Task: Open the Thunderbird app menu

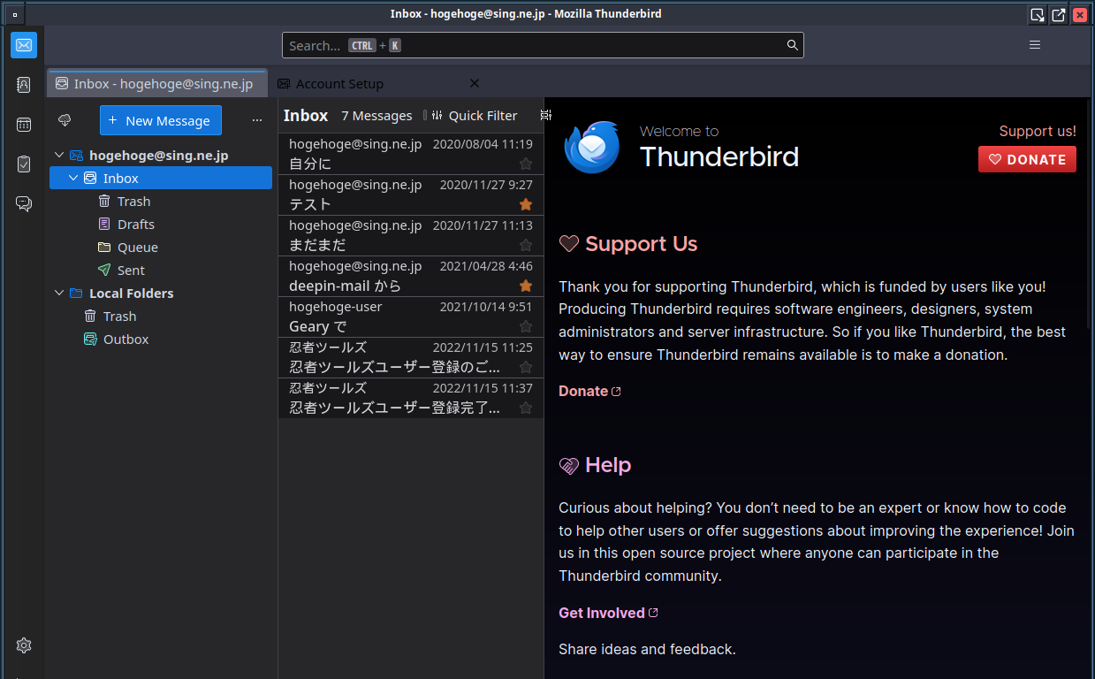Action: coord(1035,45)
